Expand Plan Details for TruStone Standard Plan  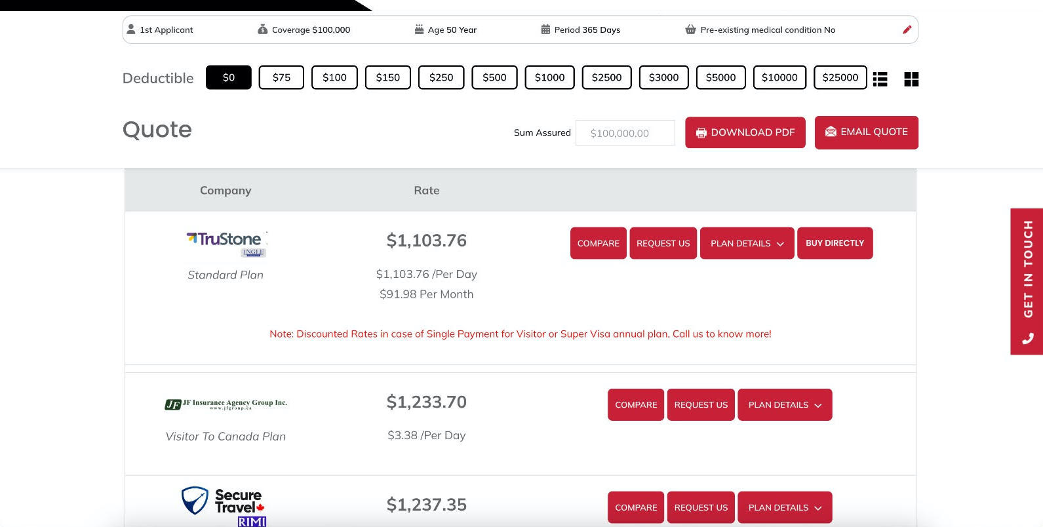[x=747, y=243]
